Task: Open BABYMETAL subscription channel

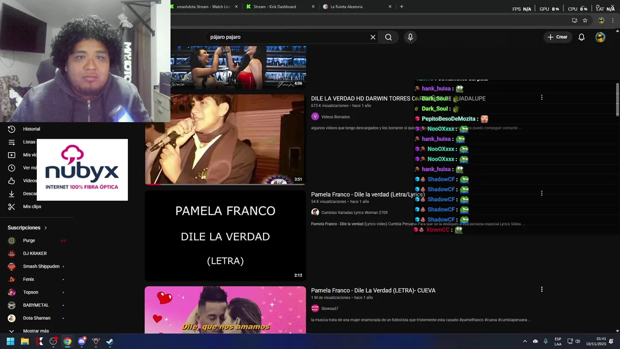Action: [x=36, y=305]
